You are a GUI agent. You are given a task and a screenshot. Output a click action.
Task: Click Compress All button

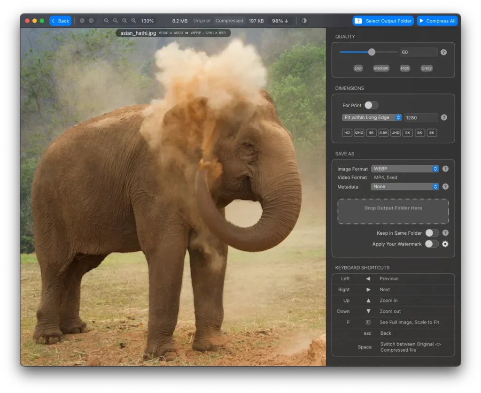point(437,21)
